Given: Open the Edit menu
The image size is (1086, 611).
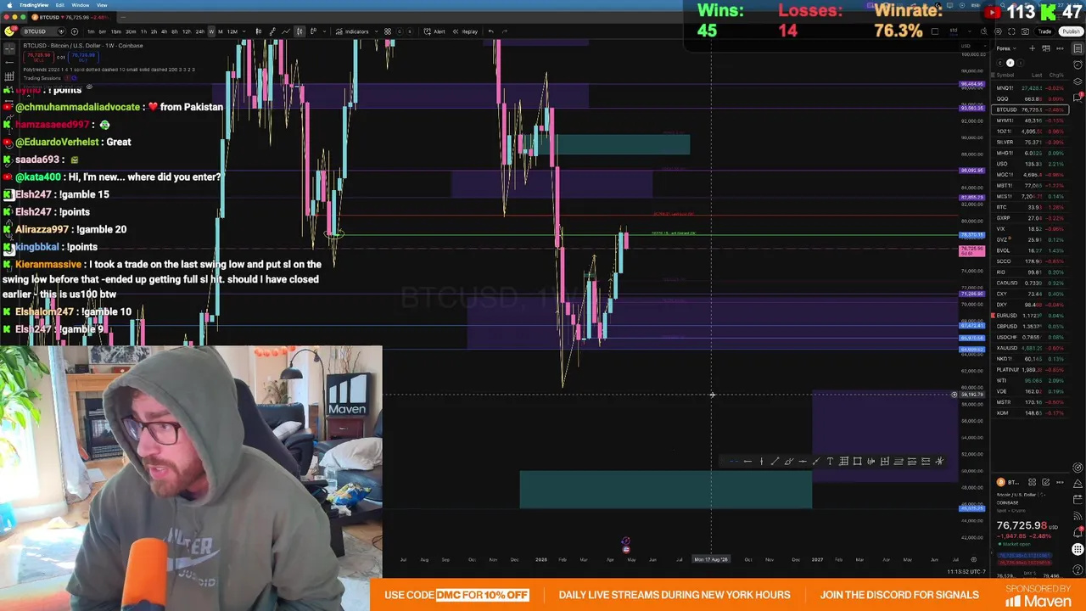Looking at the screenshot, I should (x=60, y=5).
